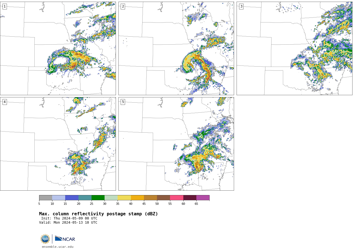
Task: Click the orange 40-45 dBZ swatch
Action: point(137,198)
